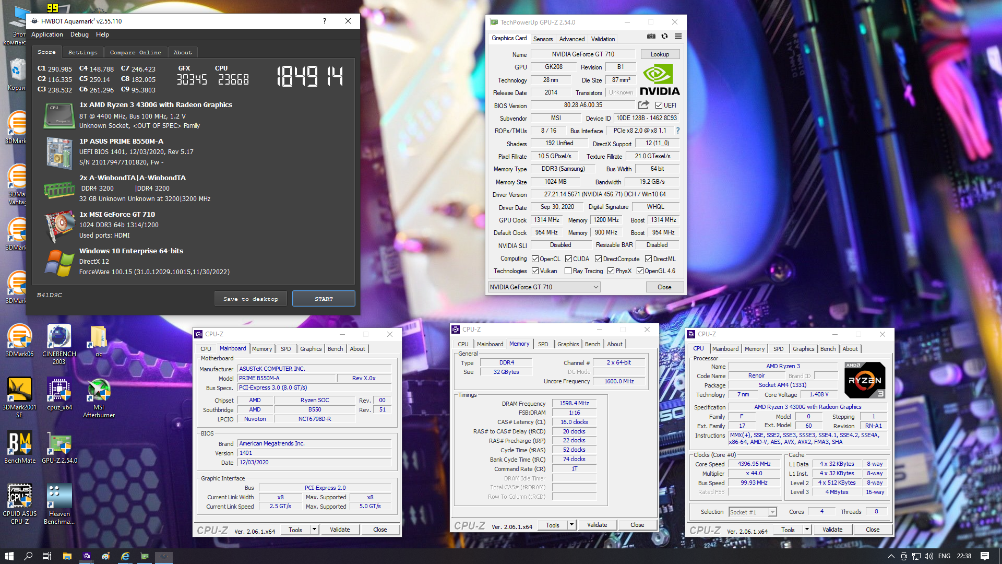Open File Explorer from the taskbar

[x=67, y=556]
